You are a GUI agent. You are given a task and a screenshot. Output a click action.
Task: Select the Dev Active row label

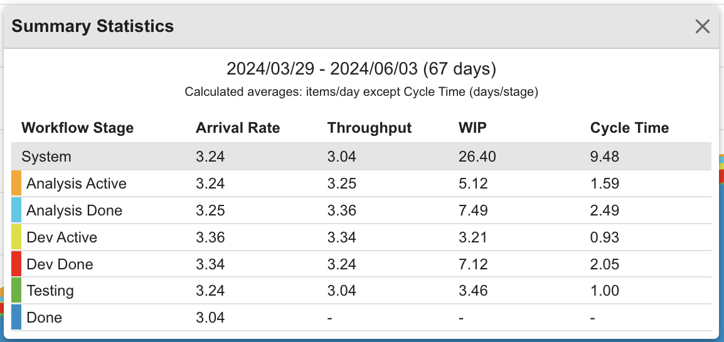point(61,237)
